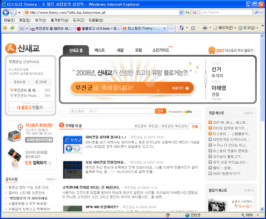
Task: Select the 스킨가이드 navigation tab
Action: coord(161,50)
